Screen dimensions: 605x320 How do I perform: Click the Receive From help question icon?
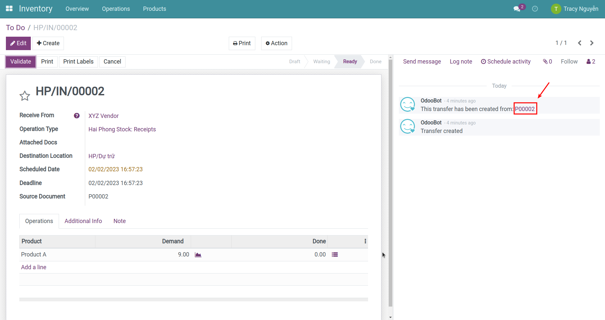pos(77,116)
